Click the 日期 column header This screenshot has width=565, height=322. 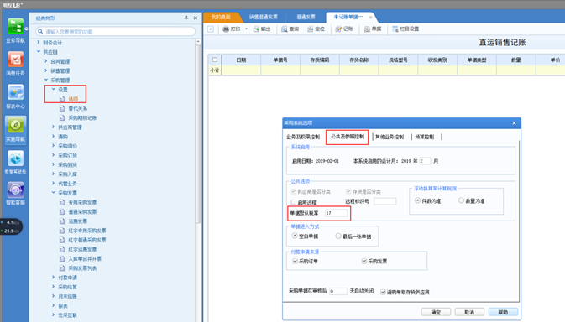click(241, 60)
